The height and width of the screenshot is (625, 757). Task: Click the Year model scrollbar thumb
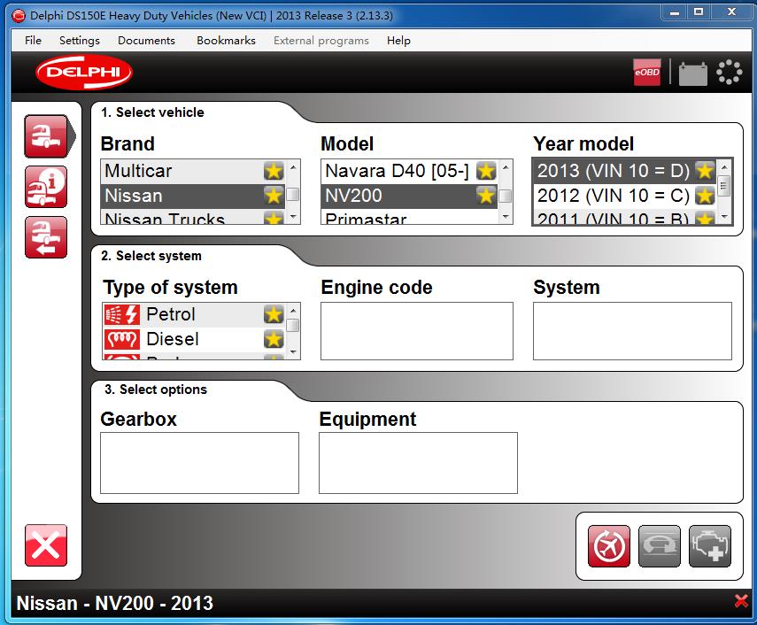[723, 185]
